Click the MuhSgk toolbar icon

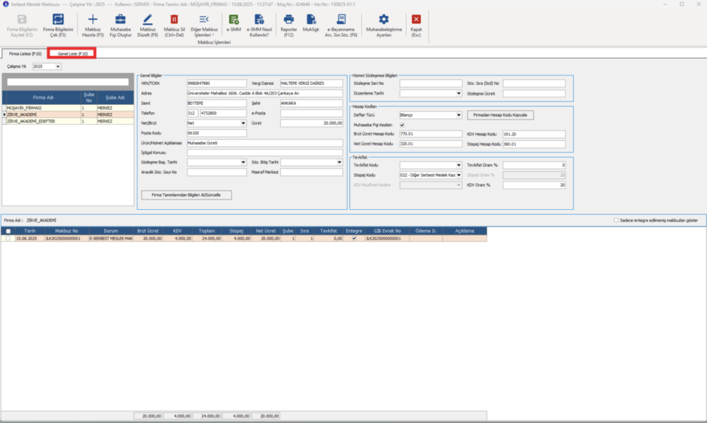(311, 19)
